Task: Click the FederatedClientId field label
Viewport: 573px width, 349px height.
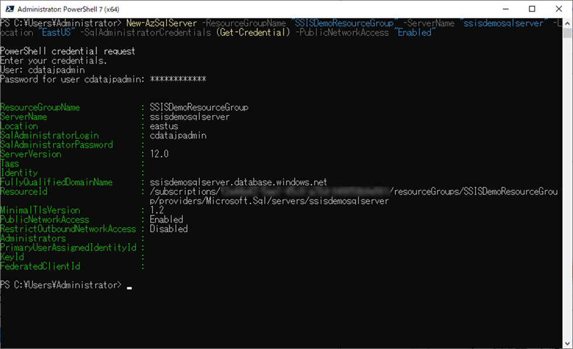Action: (x=40, y=266)
